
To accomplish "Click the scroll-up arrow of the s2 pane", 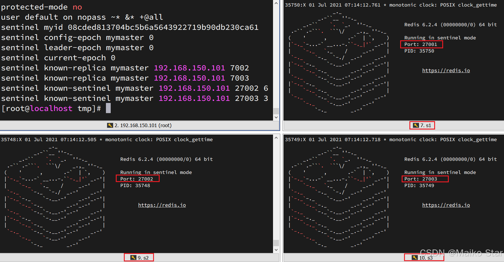I will (276, 138).
